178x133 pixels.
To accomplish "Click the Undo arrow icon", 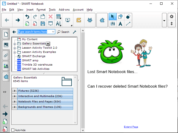I will (27, 17).
